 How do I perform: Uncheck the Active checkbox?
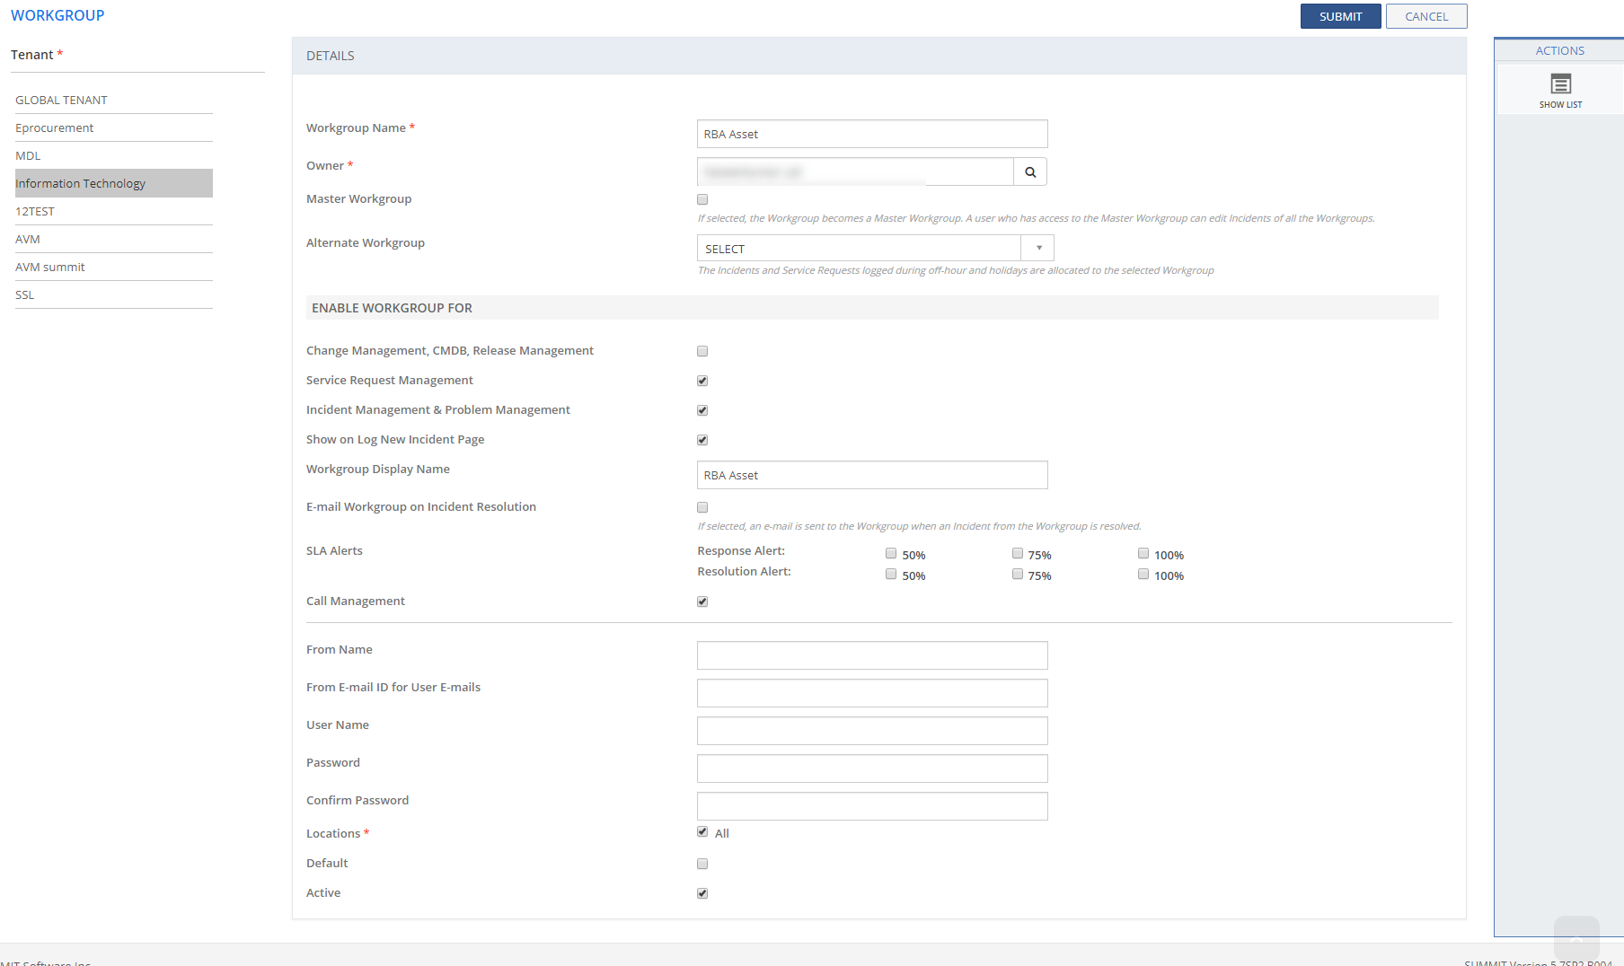pos(702,894)
